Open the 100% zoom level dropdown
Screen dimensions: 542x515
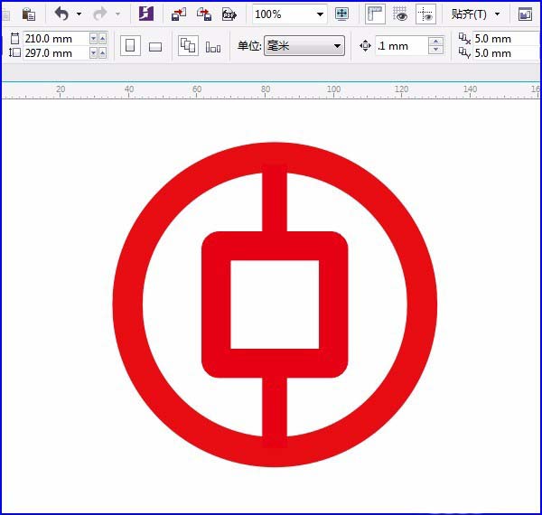pyautogui.click(x=320, y=14)
